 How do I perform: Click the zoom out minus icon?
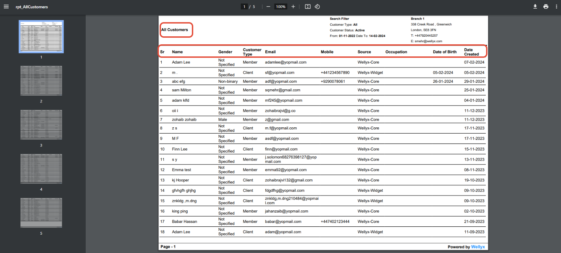pyautogui.click(x=268, y=7)
